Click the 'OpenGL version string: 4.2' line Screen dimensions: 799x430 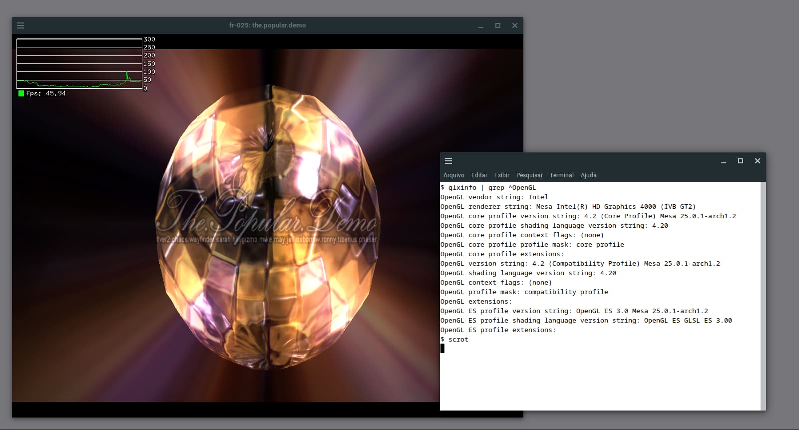[x=580, y=264]
